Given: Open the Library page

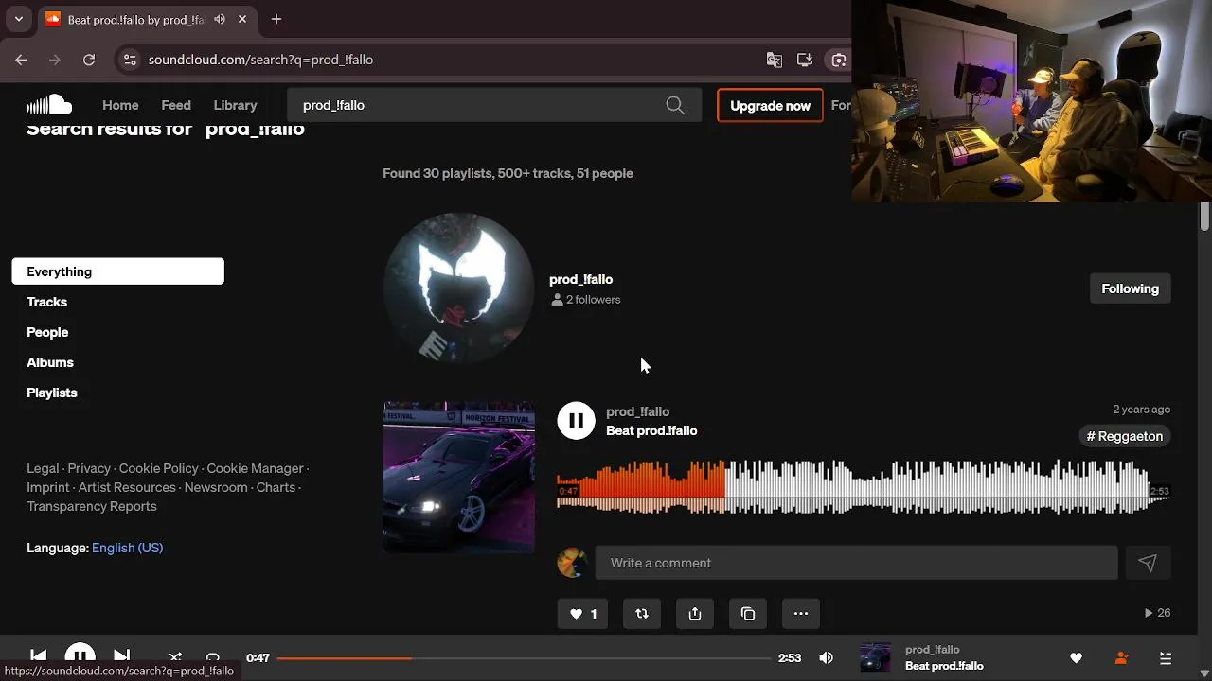Looking at the screenshot, I should 235,105.
